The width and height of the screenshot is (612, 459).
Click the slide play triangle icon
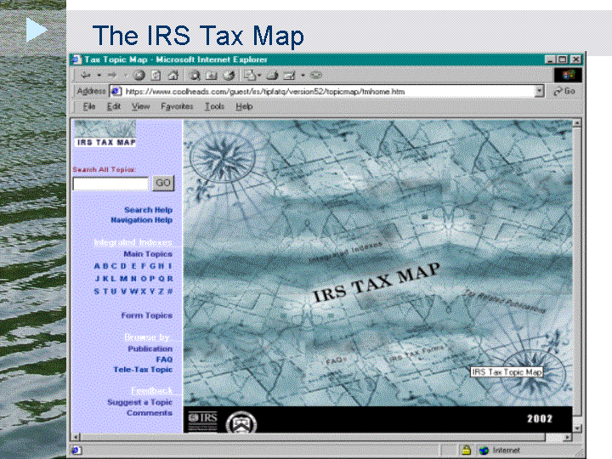(x=37, y=30)
